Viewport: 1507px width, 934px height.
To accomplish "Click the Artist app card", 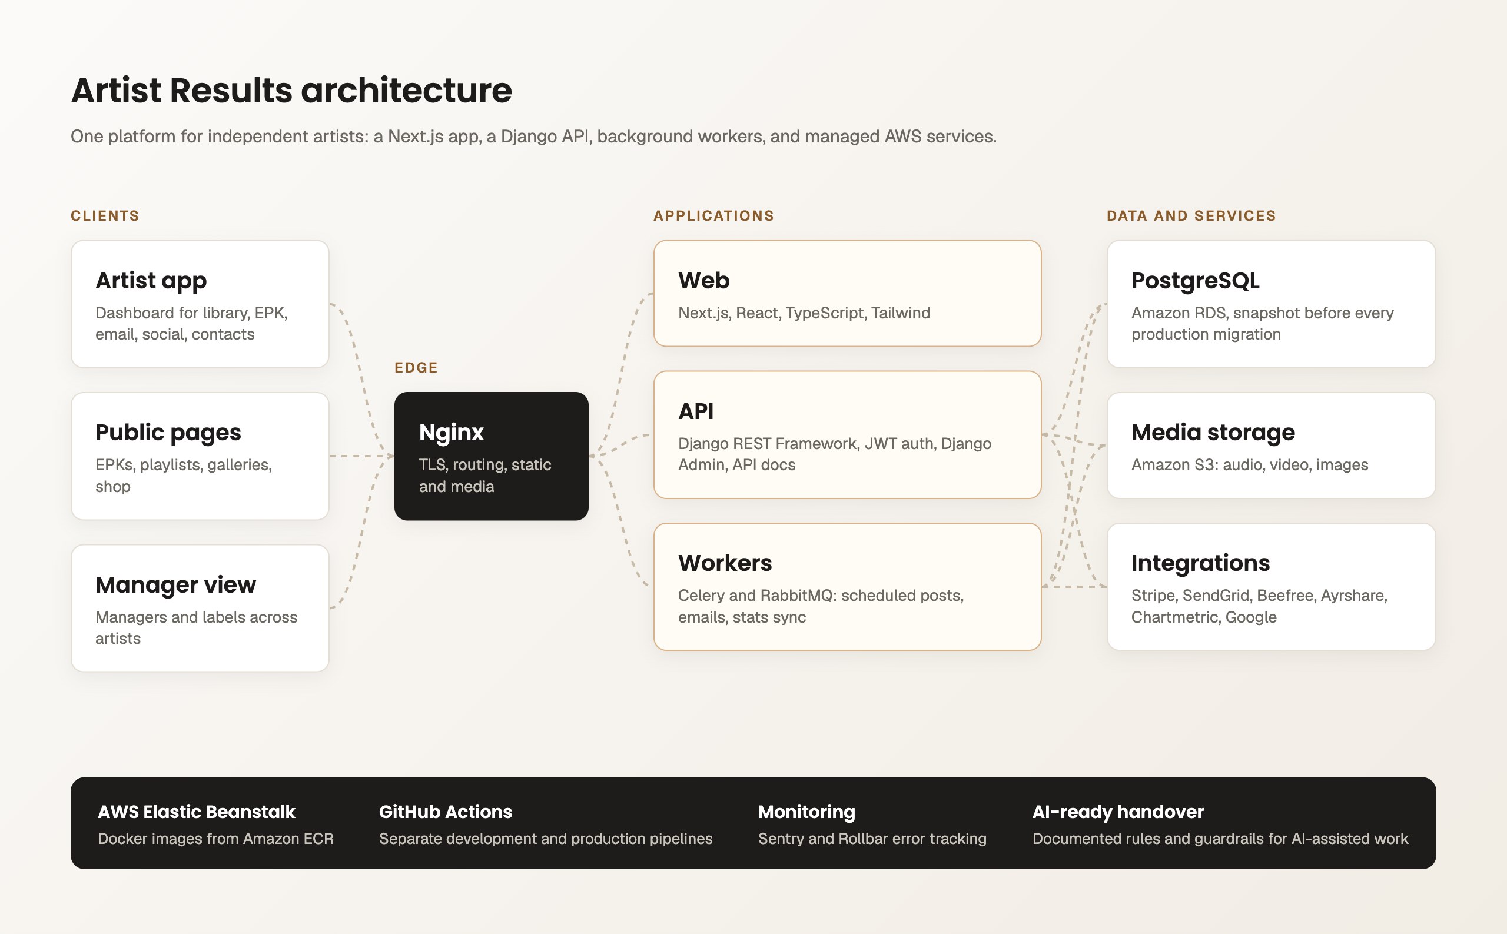I will (x=200, y=304).
